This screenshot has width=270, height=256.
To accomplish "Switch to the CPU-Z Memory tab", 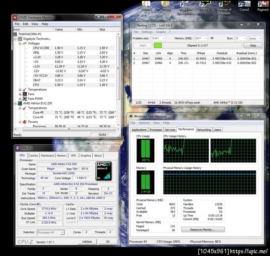I will [62, 155].
